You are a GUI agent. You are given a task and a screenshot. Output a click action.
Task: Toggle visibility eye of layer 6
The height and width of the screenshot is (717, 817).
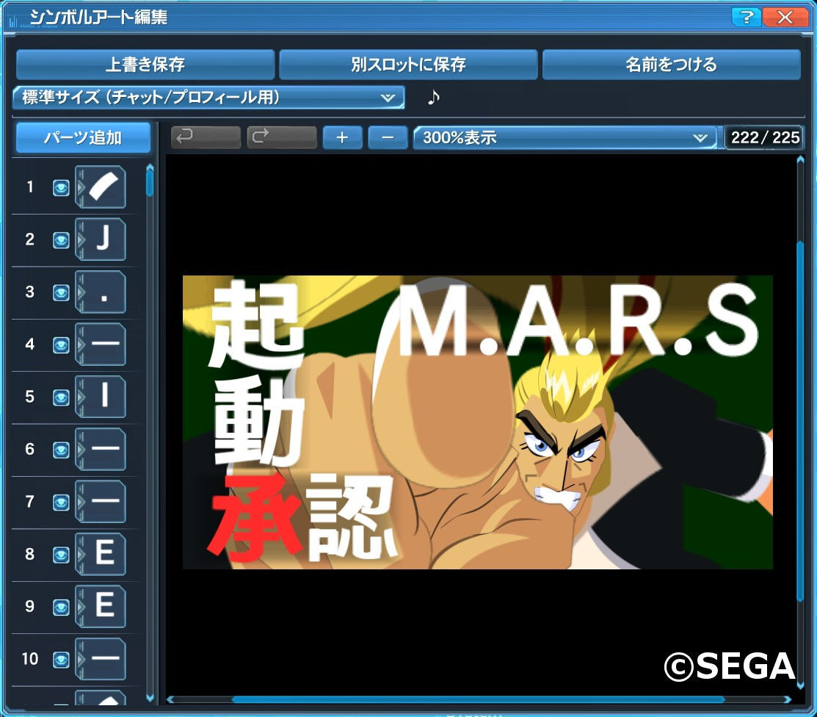coord(61,450)
